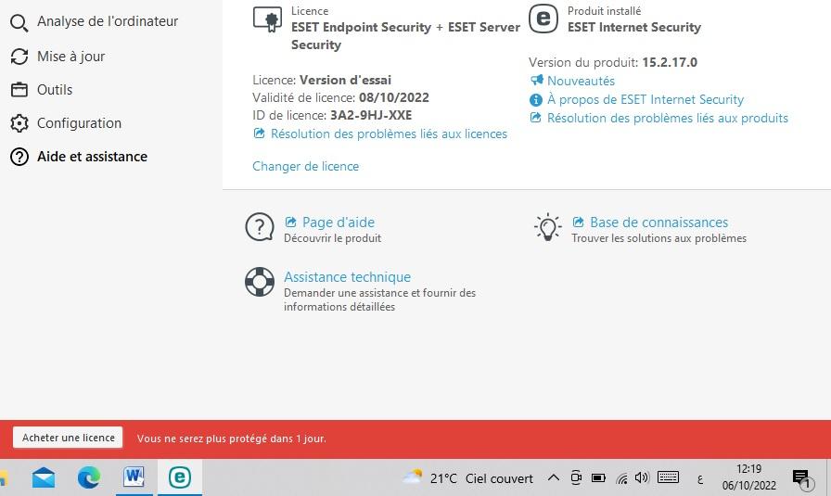Click the Outils briefcase icon
831x496 pixels.
(19, 90)
